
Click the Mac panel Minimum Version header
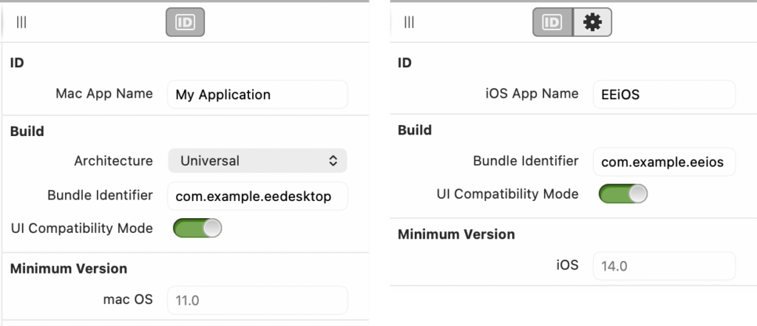(x=69, y=268)
